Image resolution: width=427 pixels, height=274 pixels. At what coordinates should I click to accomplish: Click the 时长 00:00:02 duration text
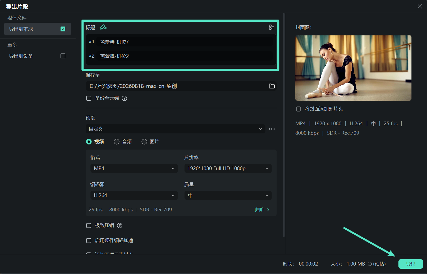coord(300,264)
